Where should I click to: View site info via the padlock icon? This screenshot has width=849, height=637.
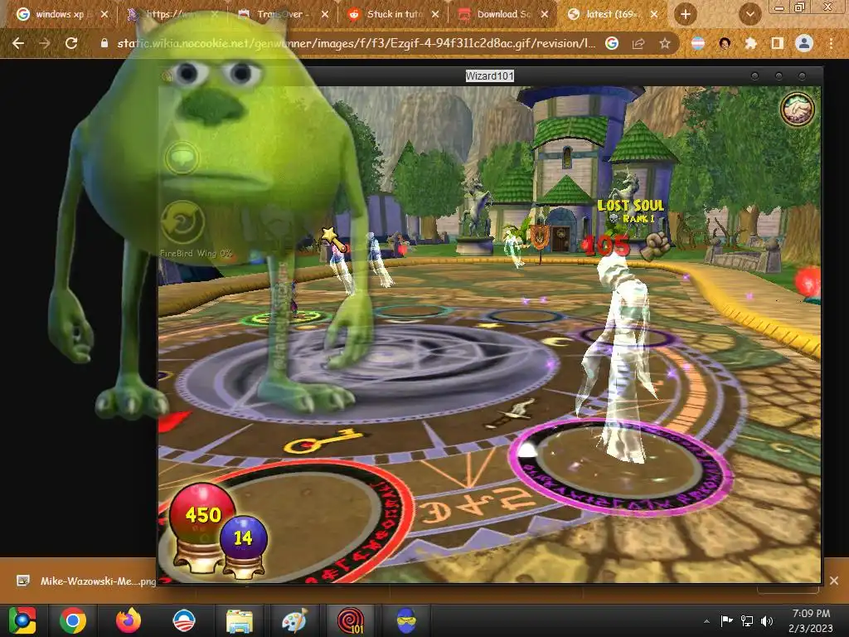104,43
